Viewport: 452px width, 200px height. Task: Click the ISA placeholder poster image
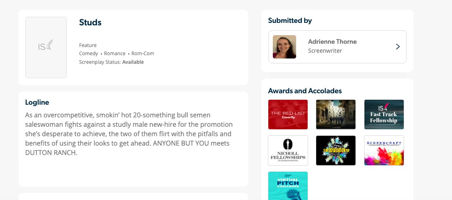46,47
